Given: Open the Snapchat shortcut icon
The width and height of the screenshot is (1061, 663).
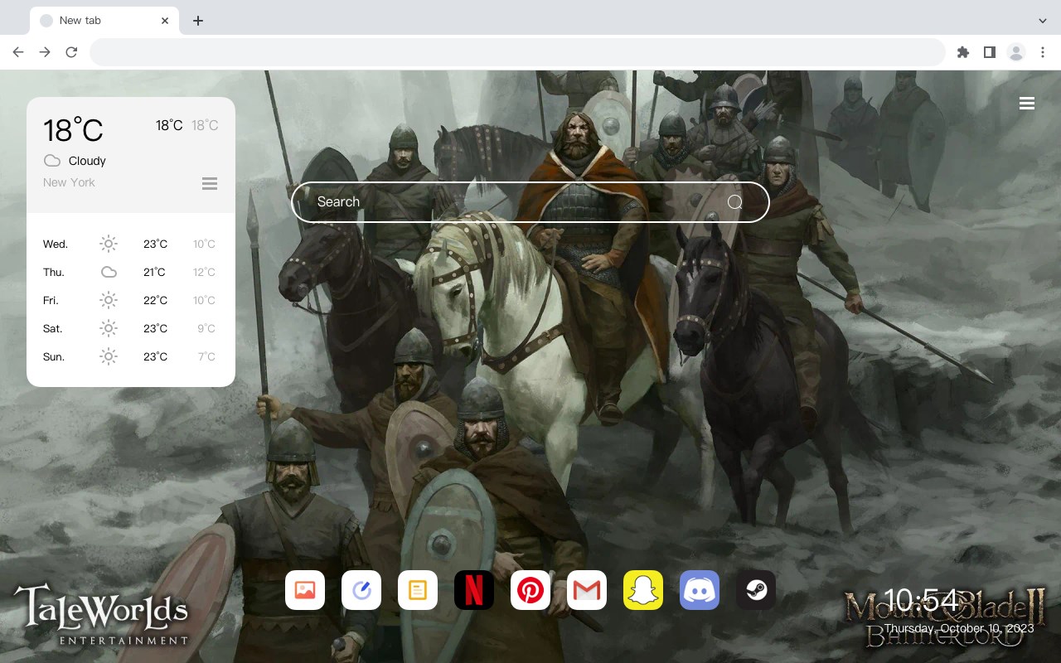Looking at the screenshot, I should (x=643, y=590).
